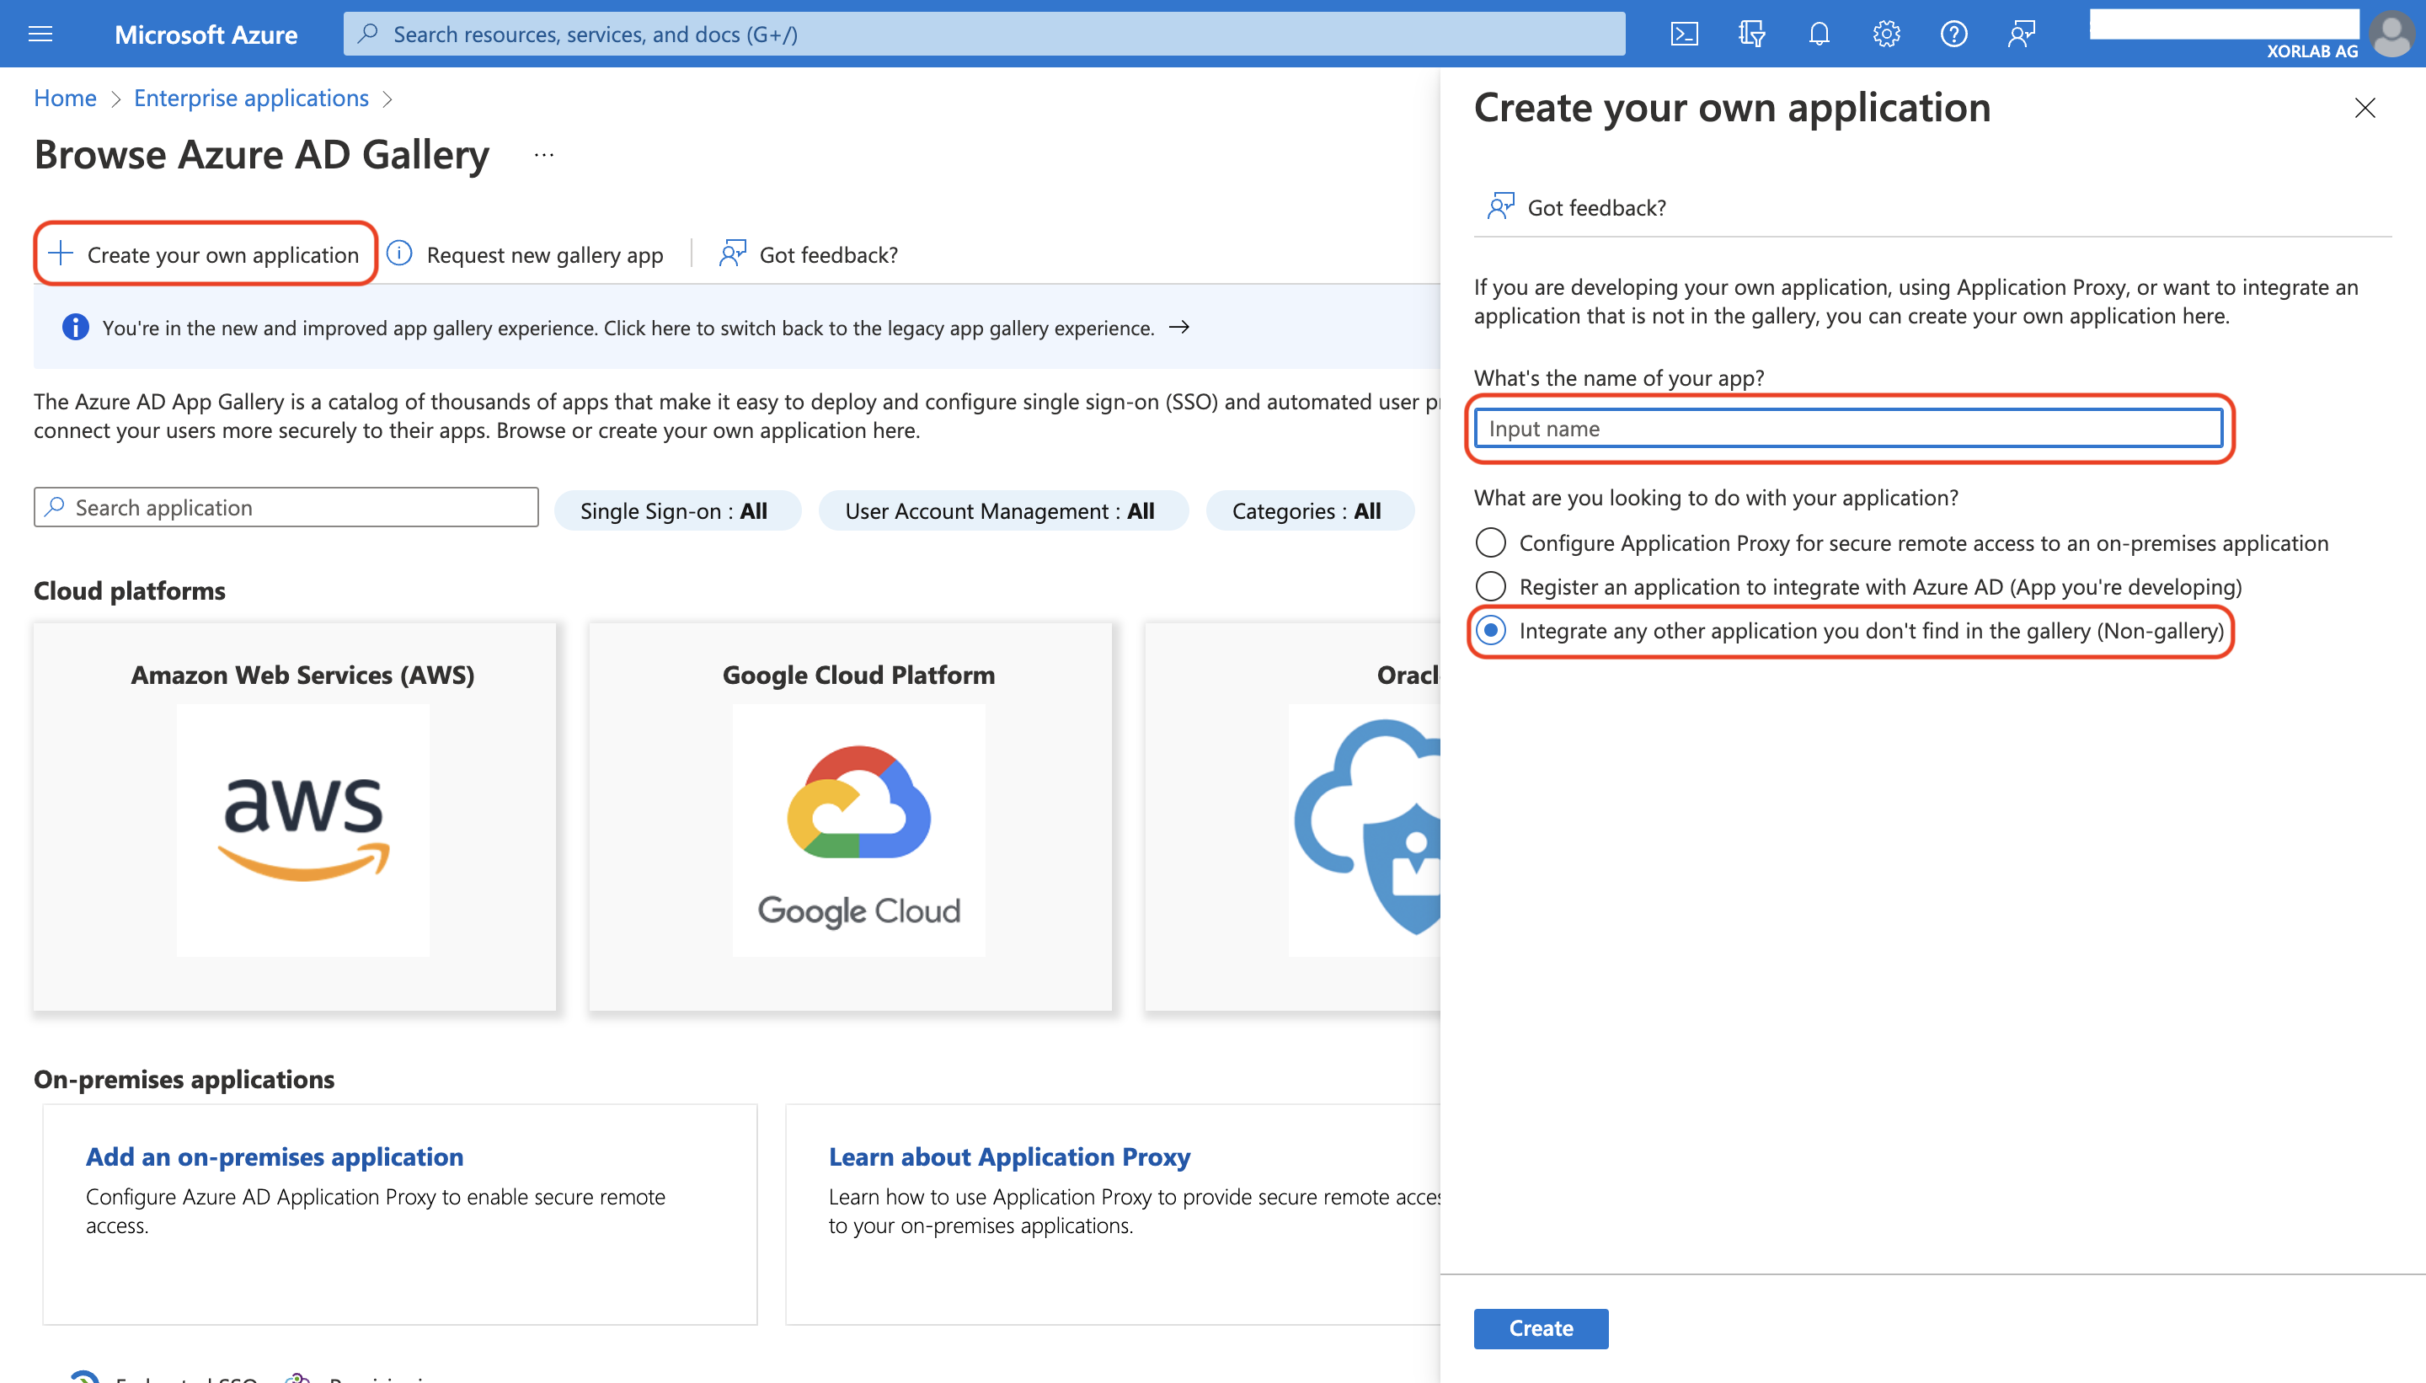Open portal settings gear
This screenshot has height=1383, width=2426.
(x=1886, y=35)
